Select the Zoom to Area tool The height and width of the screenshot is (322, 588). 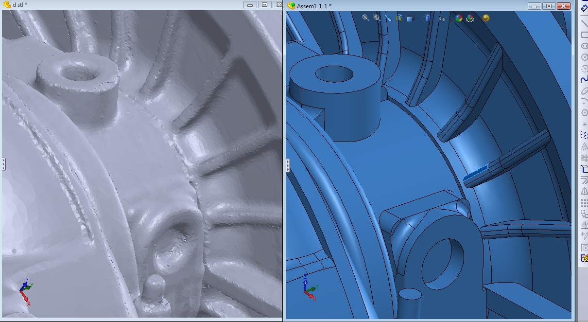[x=377, y=18]
